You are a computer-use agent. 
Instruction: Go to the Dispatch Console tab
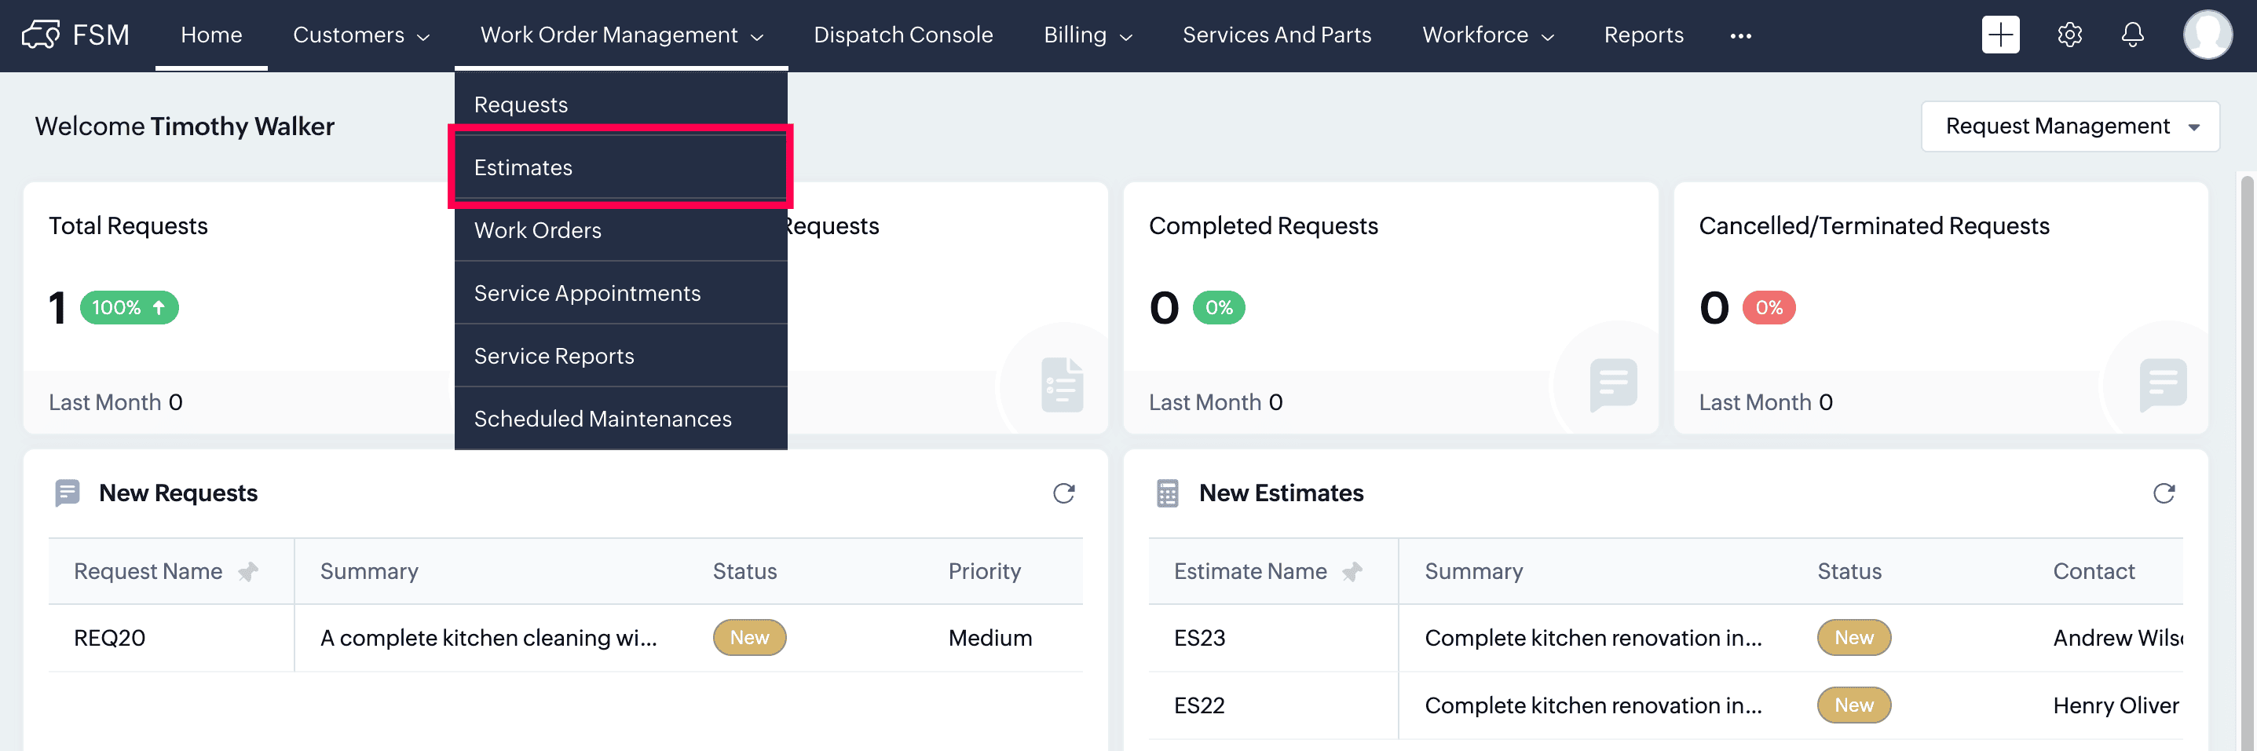[902, 35]
